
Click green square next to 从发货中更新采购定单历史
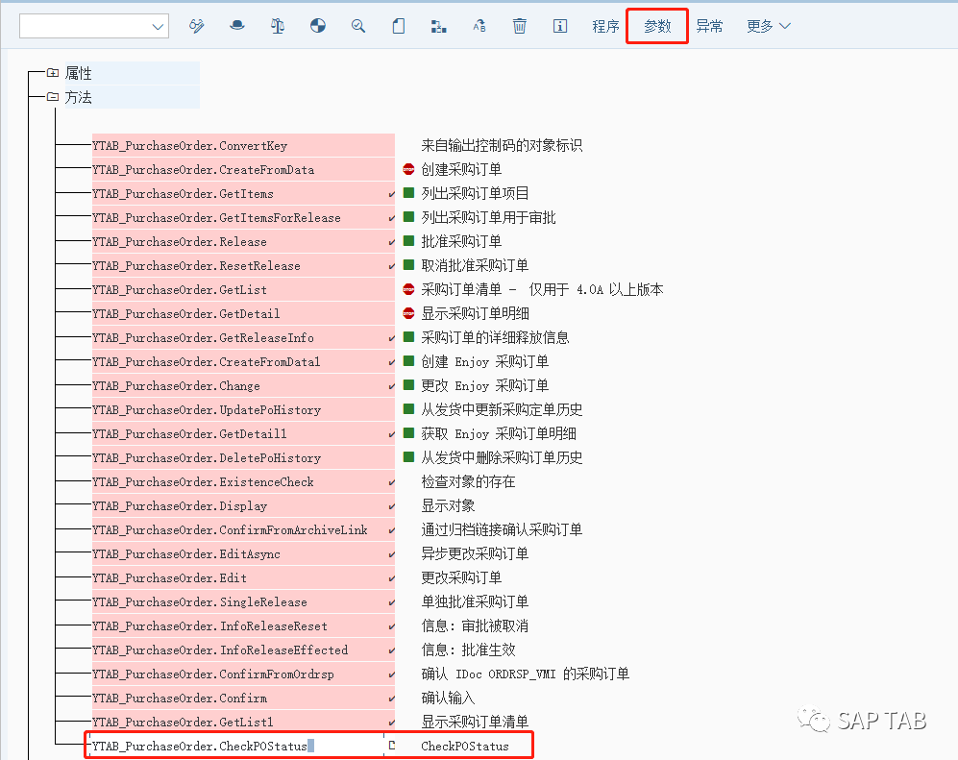(408, 409)
